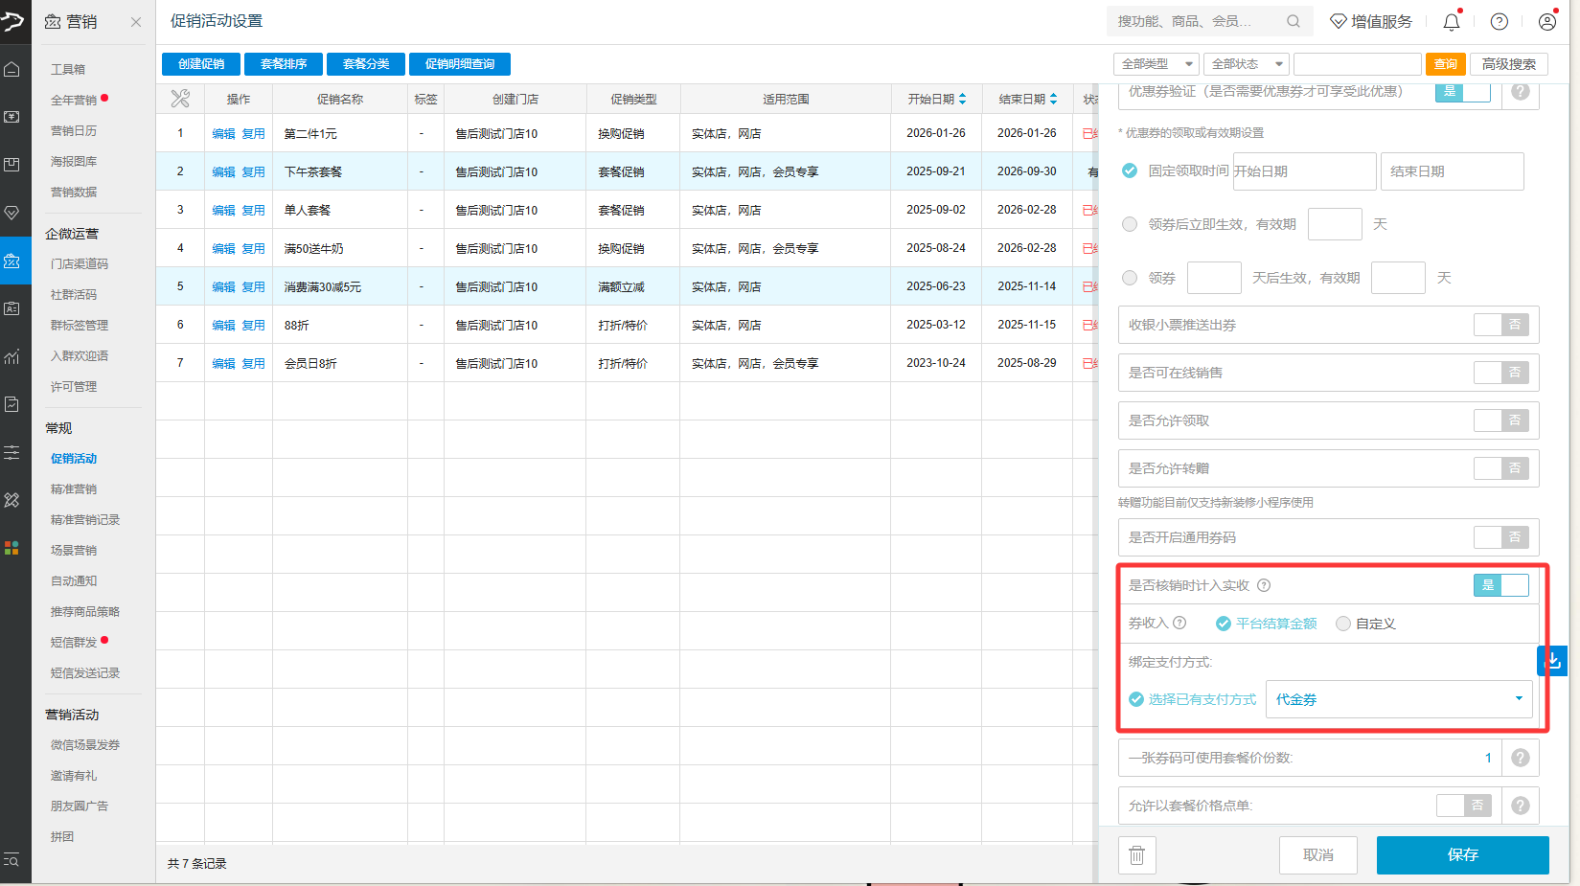The image size is (1580, 886).
Task: Click the trash delete icon beside Cancel
Action: pos(1136,855)
